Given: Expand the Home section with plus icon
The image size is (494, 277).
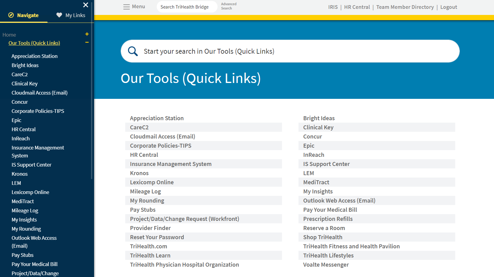Looking at the screenshot, I should 87,34.
